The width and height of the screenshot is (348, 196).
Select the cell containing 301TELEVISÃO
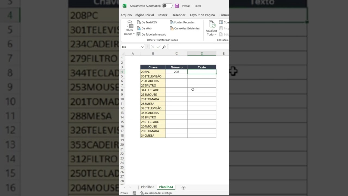(153, 76)
